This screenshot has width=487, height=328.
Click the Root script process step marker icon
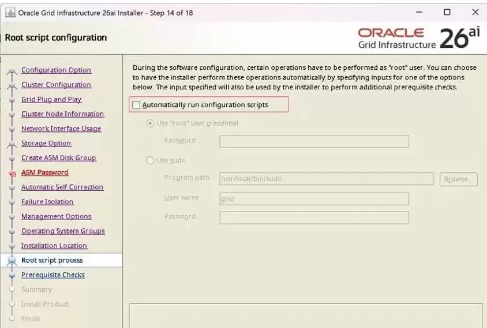[12, 261]
